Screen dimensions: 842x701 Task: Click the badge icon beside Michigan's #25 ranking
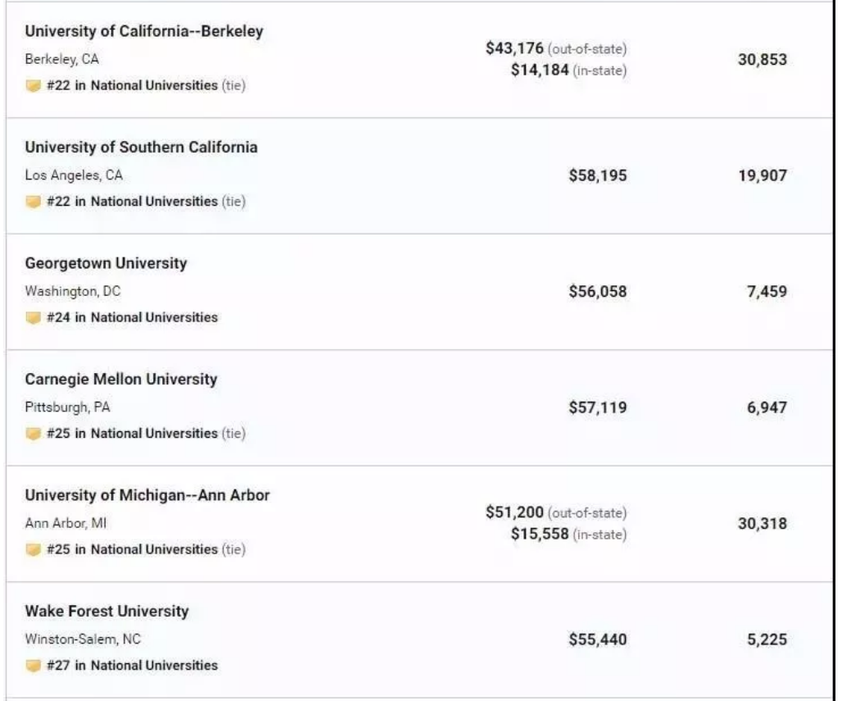[34, 550]
